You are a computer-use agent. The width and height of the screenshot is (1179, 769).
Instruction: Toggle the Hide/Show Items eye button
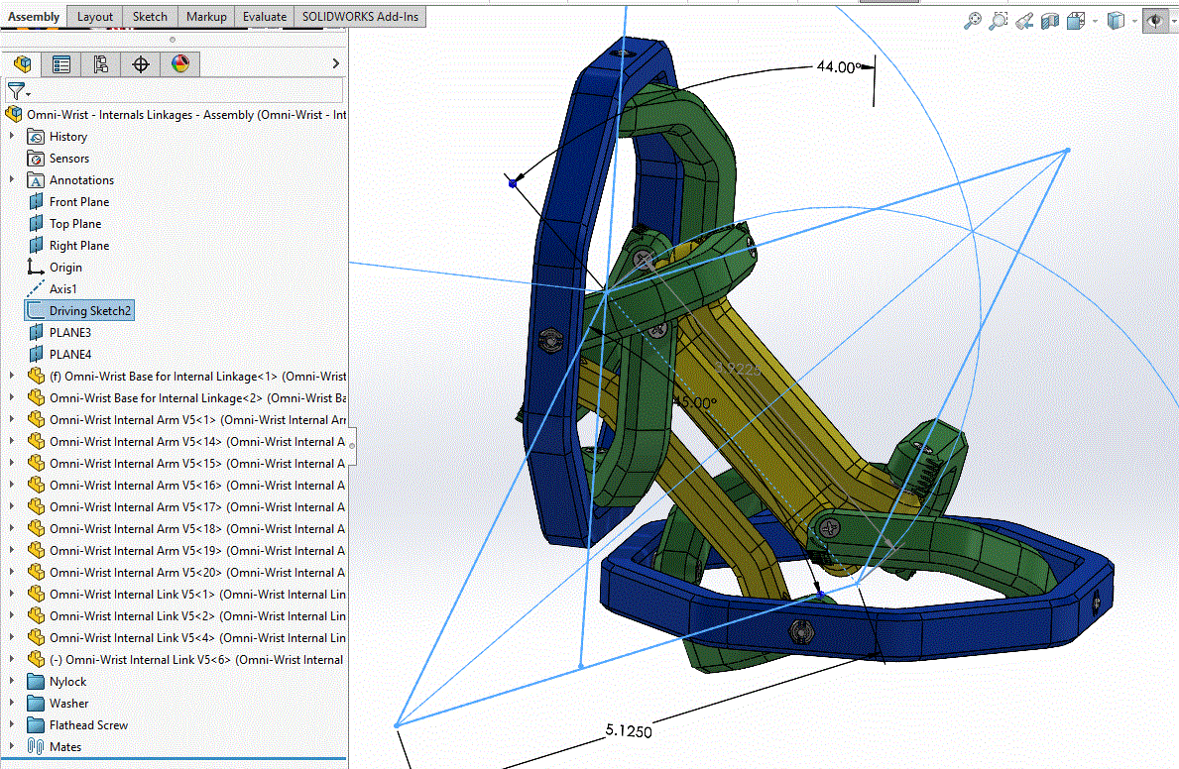point(1155,20)
